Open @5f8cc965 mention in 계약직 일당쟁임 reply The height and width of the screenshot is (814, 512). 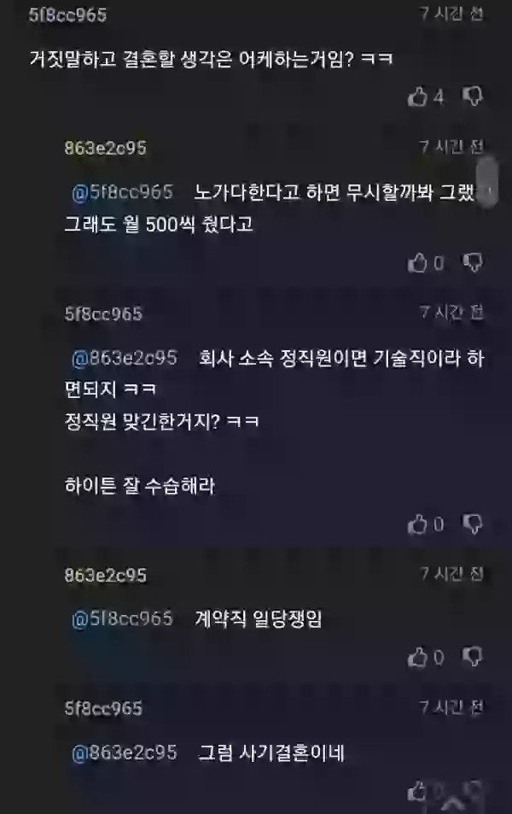click(122, 618)
